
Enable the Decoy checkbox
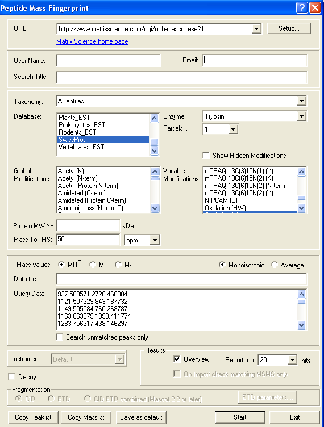coord(11,376)
